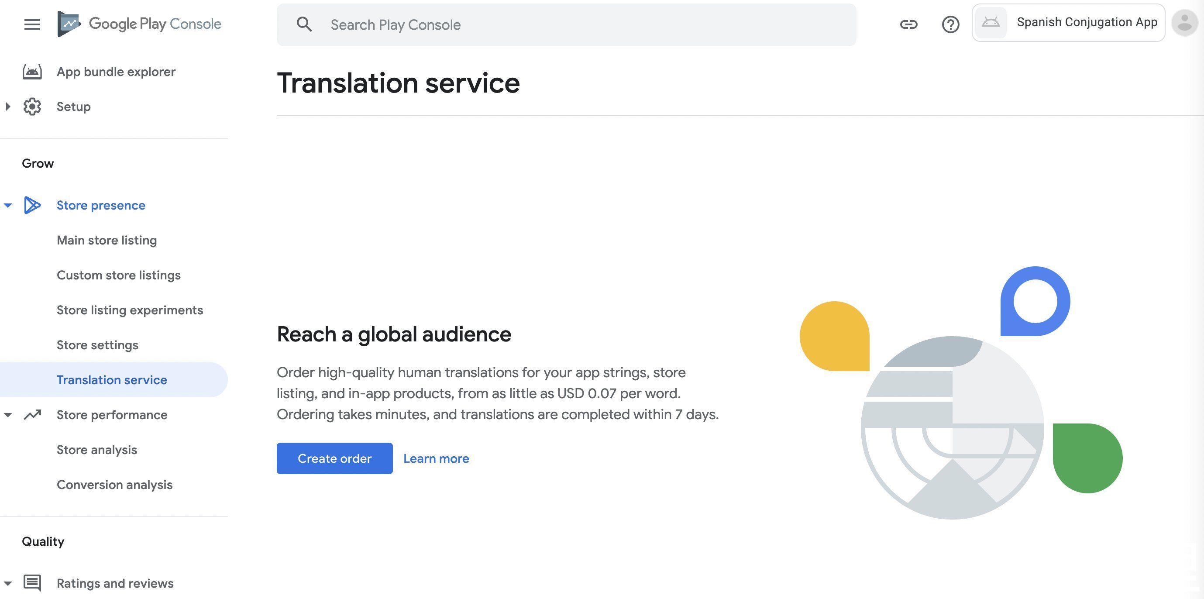1204x599 pixels.
Task: Click the link/chain icon in header
Action: click(908, 24)
